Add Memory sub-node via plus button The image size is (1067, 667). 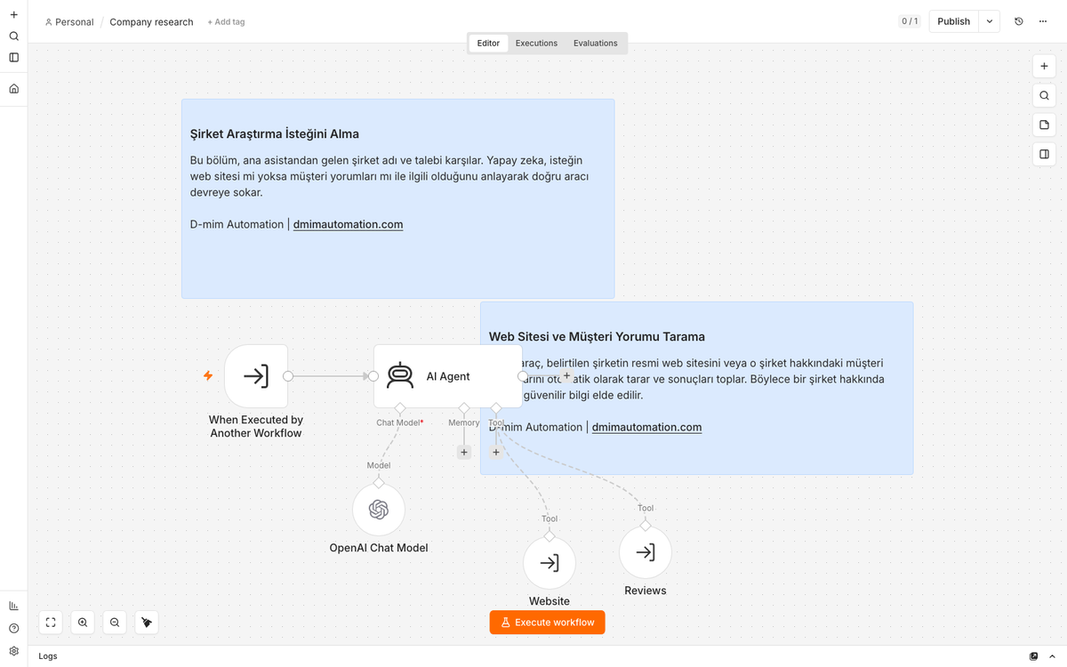pyautogui.click(x=464, y=452)
